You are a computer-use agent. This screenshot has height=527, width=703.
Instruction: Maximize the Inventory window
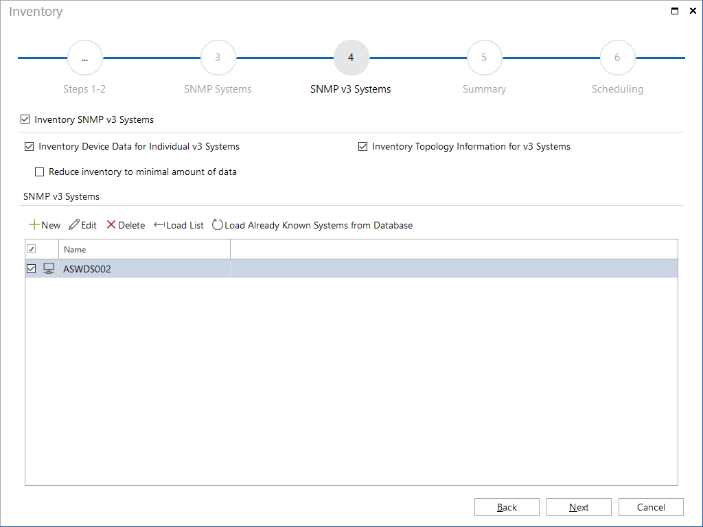click(x=675, y=11)
